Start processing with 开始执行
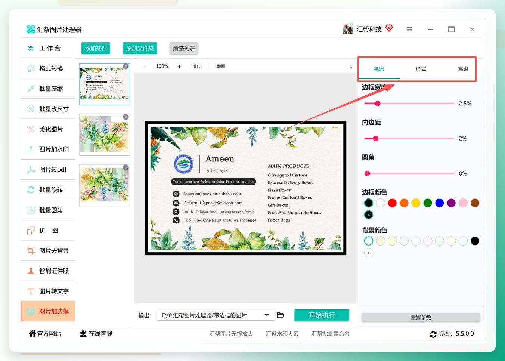This screenshot has width=505, height=361. pos(322,315)
